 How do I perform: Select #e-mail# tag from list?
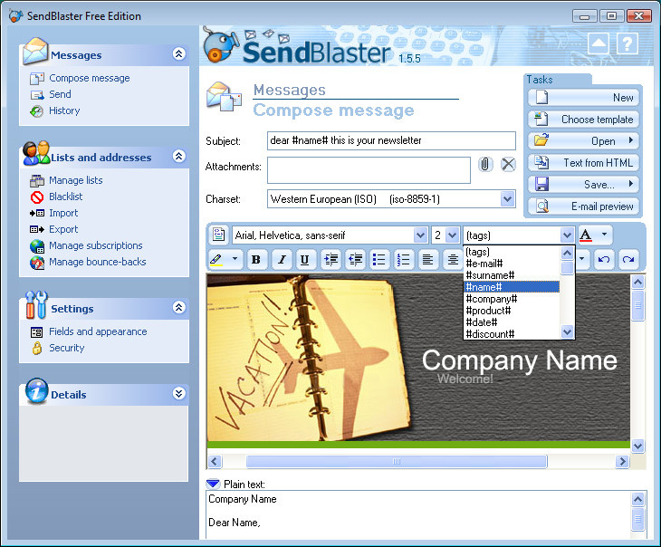512,264
